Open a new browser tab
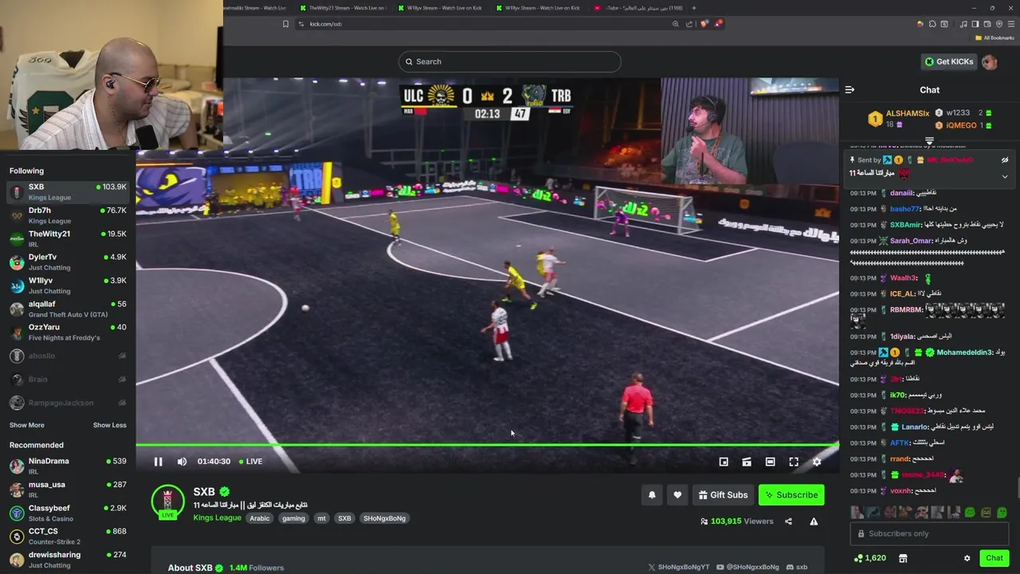Image resolution: width=1020 pixels, height=574 pixels. tap(693, 8)
